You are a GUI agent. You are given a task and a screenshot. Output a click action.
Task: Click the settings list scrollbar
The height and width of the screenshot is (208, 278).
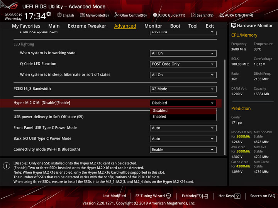click(x=225, y=107)
